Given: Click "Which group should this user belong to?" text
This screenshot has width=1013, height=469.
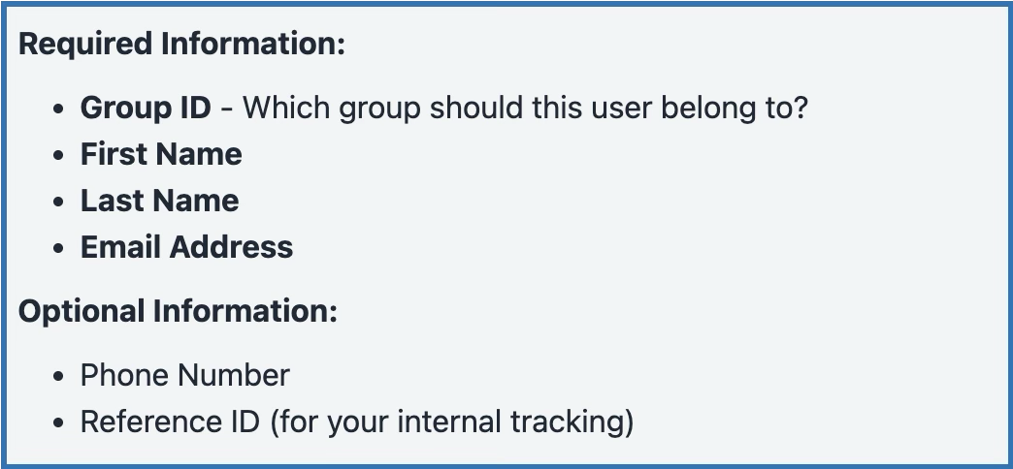Looking at the screenshot, I should tap(525, 107).
